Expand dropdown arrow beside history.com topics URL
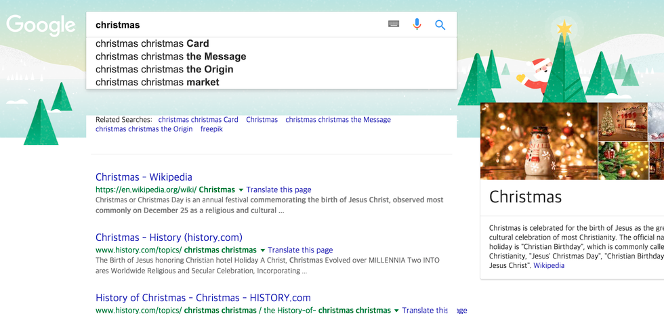The height and width of the screenshot is (314, 664). point(263,250)
